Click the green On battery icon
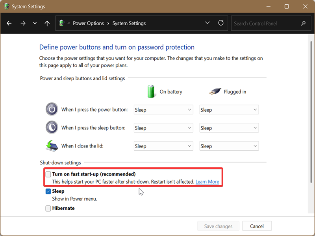315x236 pixels. click(151, 92)
